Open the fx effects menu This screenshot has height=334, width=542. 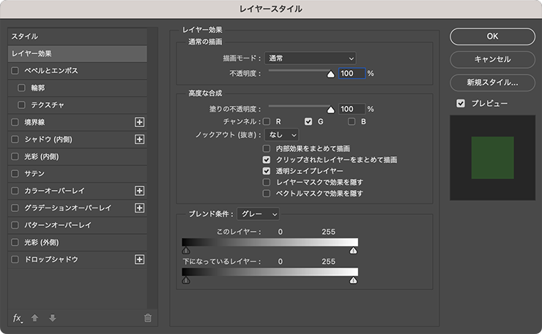pos(18,318)
